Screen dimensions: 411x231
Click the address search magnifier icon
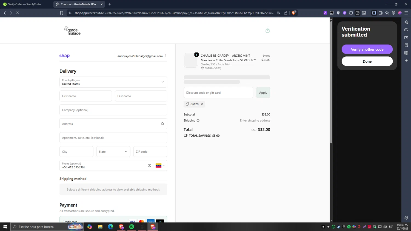[162, 124]
